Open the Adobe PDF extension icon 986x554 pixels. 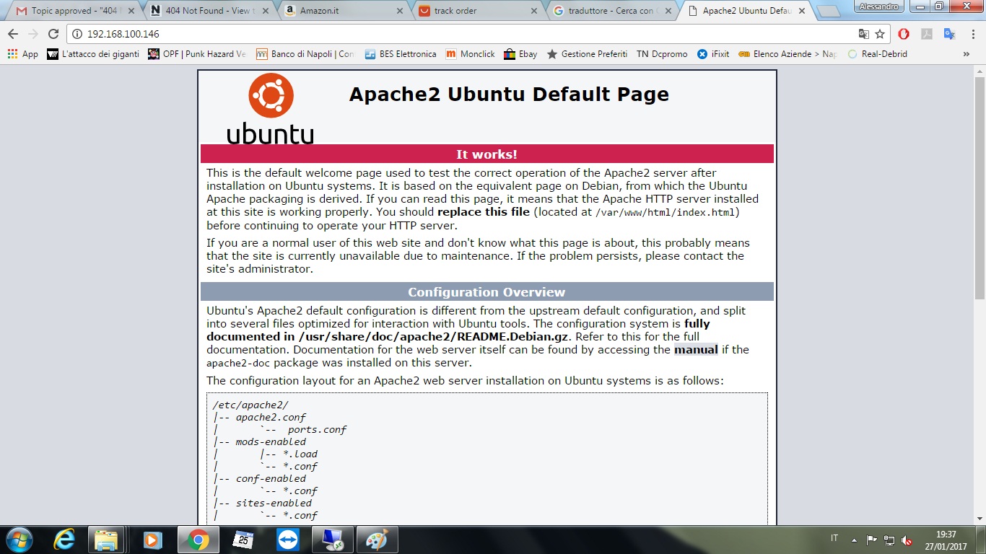click(x=927, y=34)
